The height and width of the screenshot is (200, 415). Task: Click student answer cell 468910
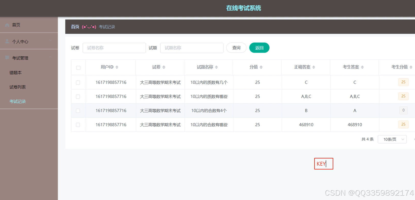pos(355,125)
